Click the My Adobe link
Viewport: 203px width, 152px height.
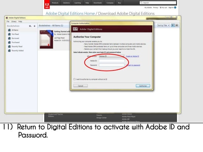[x=148, y=8]
